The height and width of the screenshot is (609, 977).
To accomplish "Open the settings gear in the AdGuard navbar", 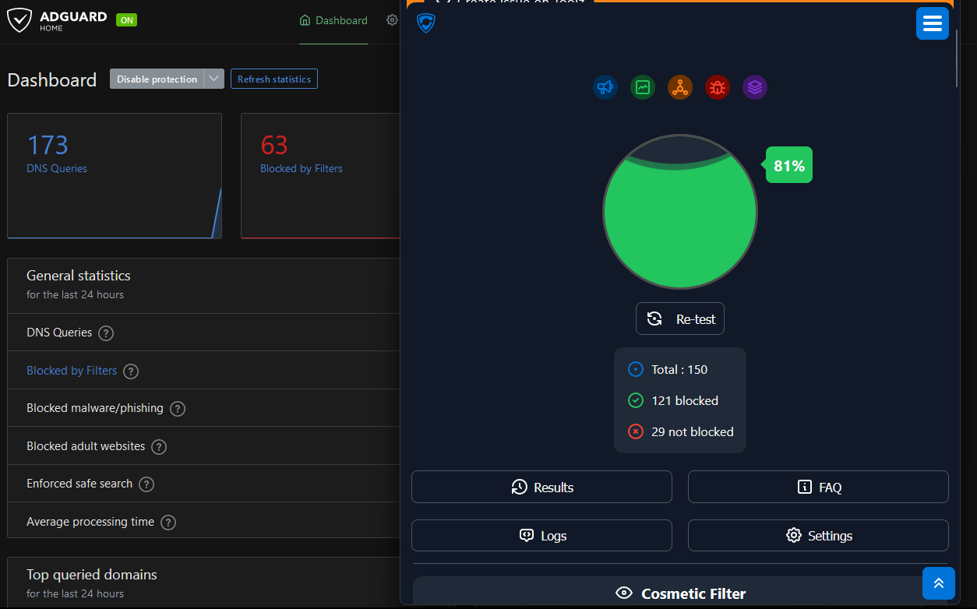I will tap(392, 20).
